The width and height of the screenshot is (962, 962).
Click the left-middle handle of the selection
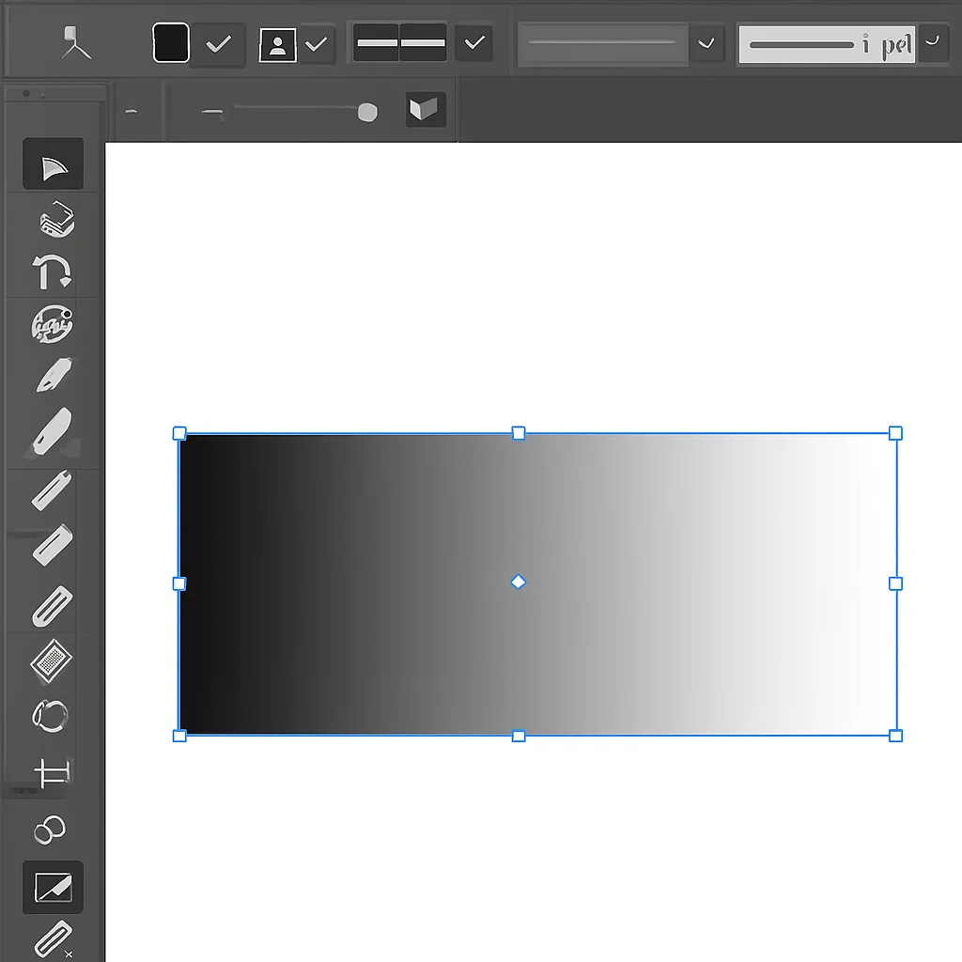coord(179,583)
